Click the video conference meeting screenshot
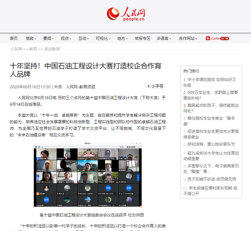 tap(88, 175)
